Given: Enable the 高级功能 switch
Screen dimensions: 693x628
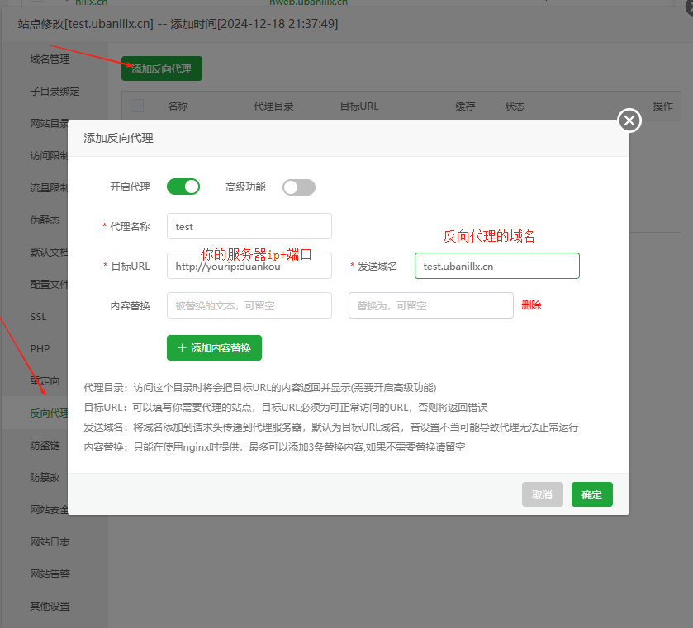Looking at the screenshot, I should click(x=299, y=187).
